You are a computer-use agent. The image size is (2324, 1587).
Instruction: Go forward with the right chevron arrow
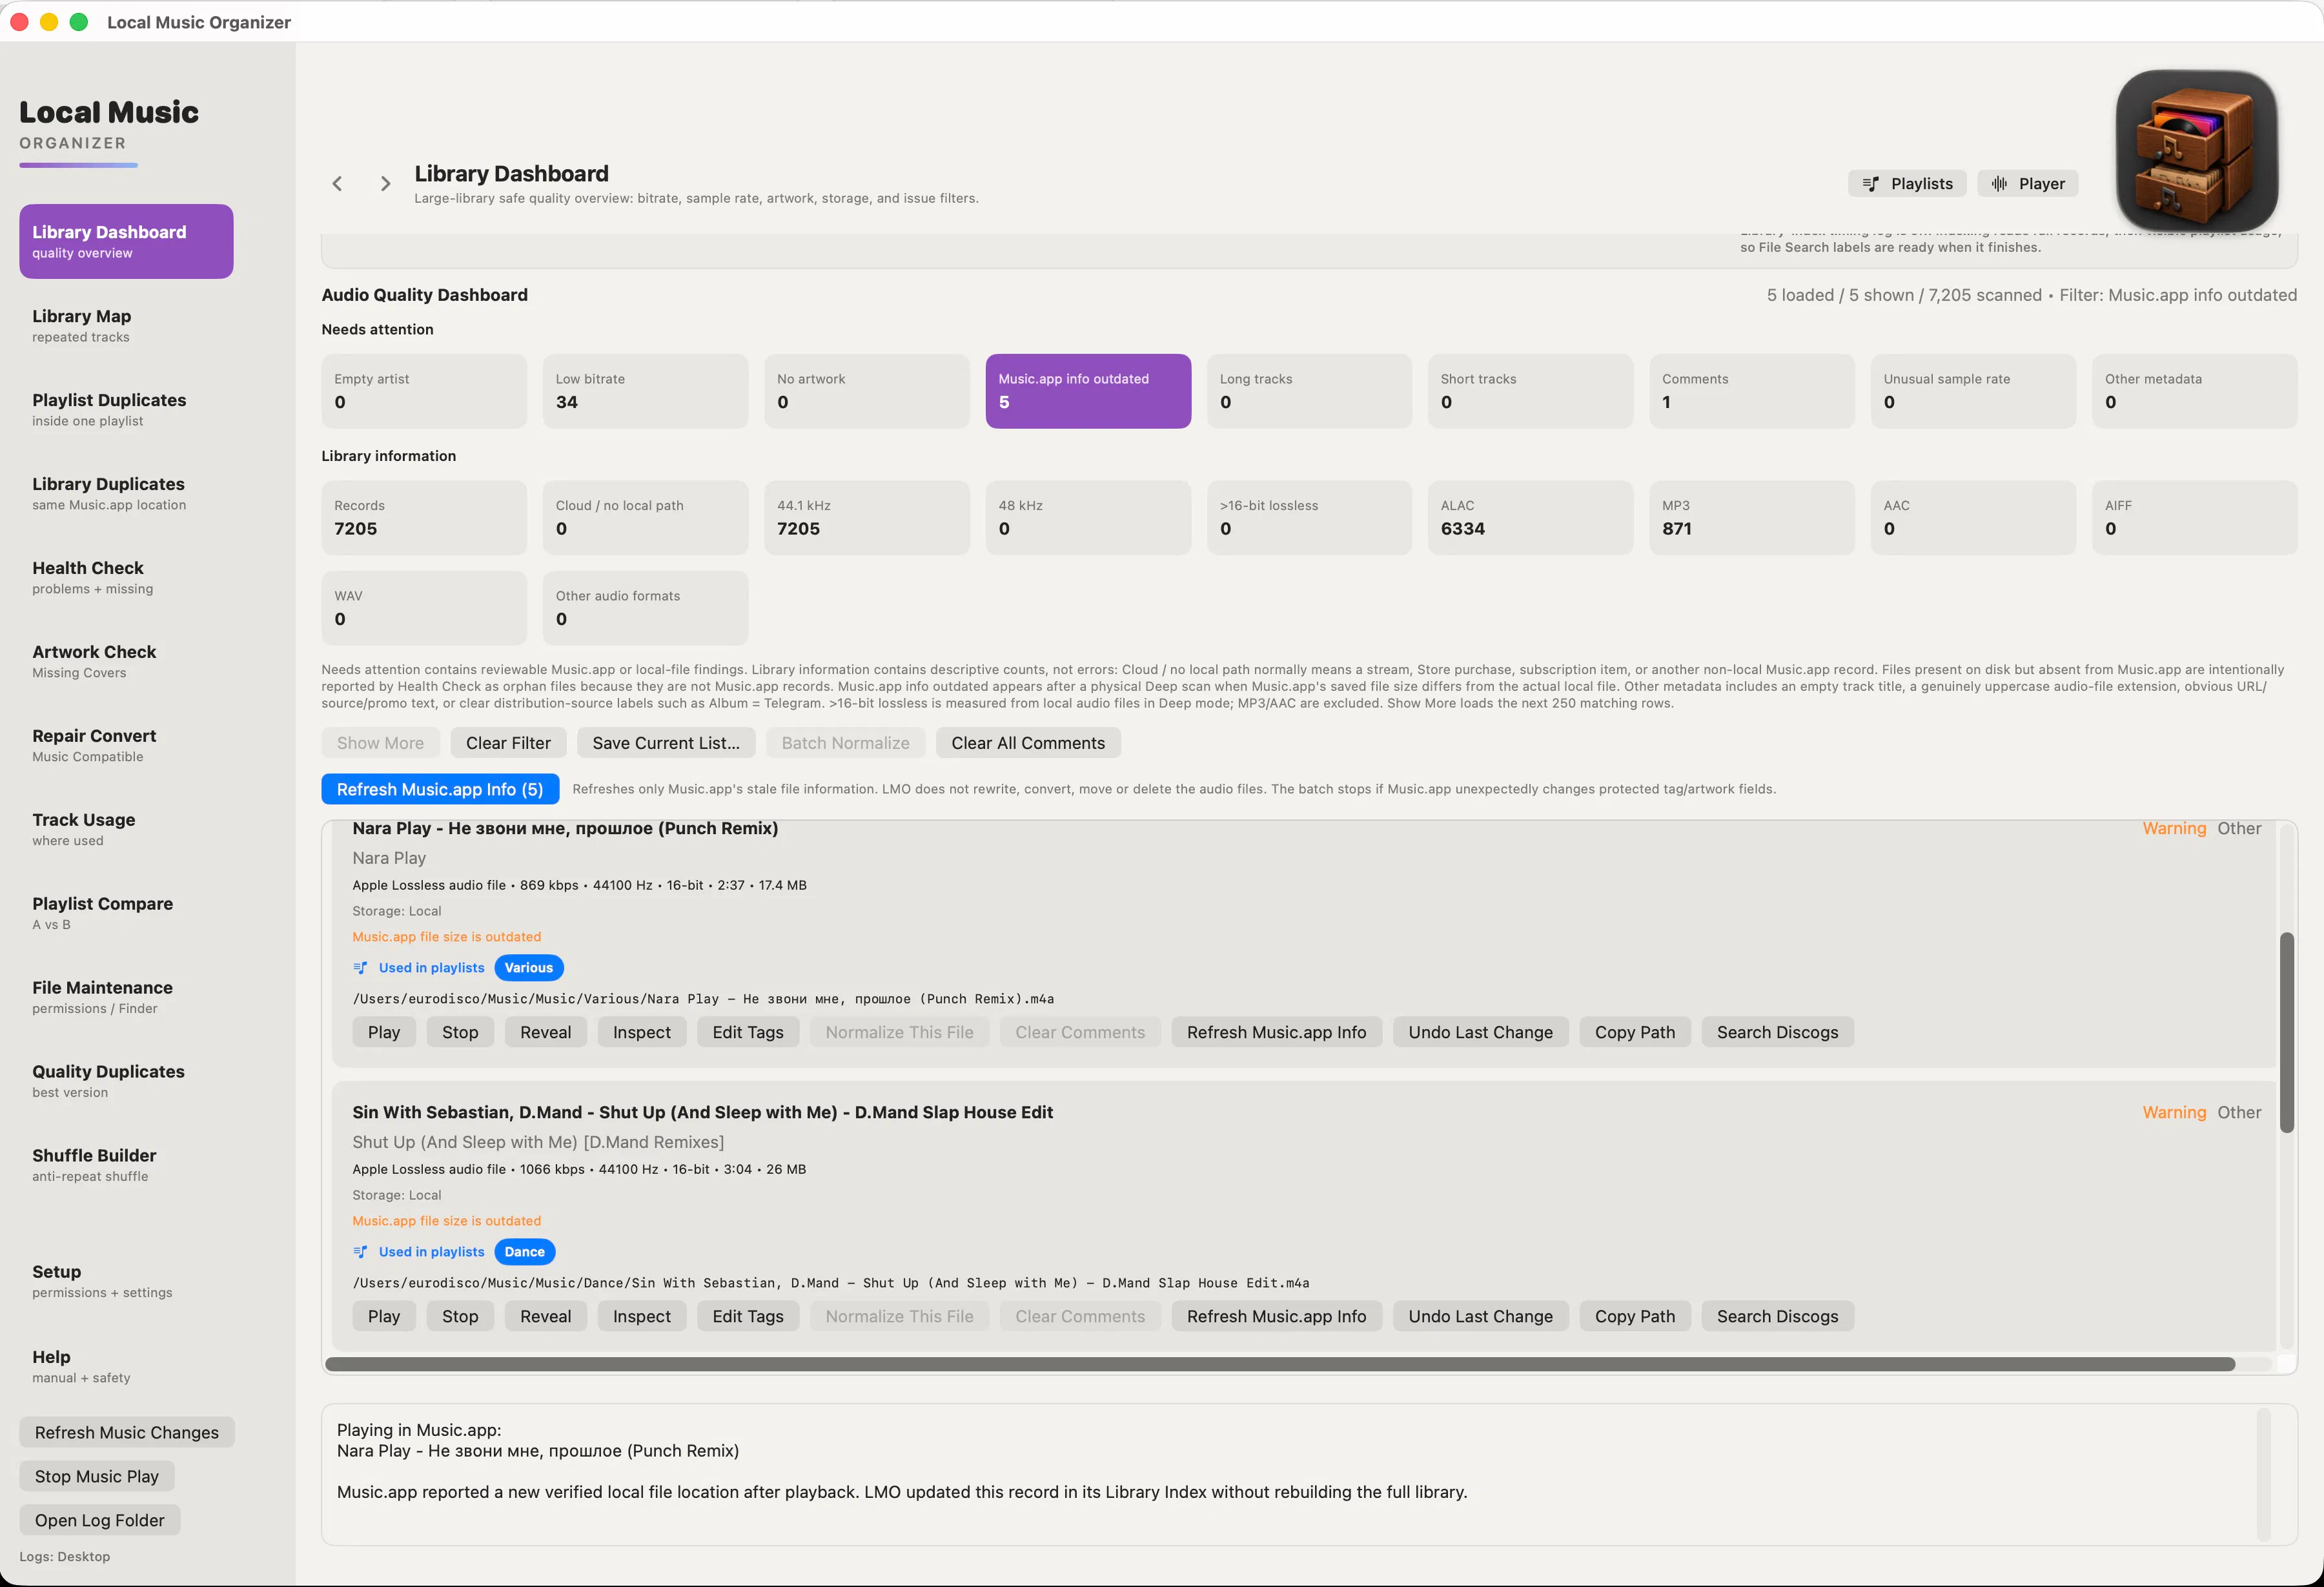pyautogui.click(x=385, y=184)
